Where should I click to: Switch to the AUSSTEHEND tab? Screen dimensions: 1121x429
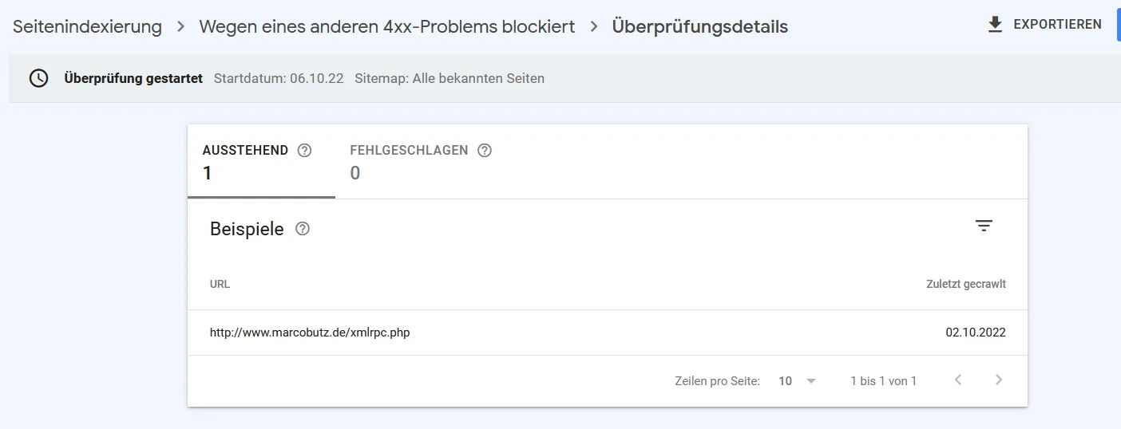(x=261, y=162)
